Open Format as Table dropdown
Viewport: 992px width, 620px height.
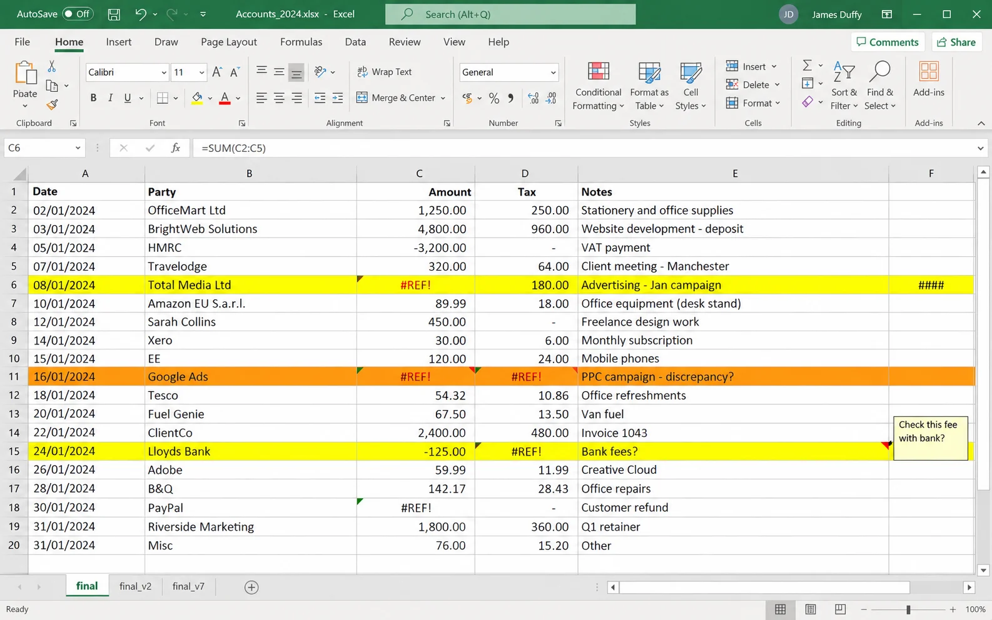[x=649, y=86]
